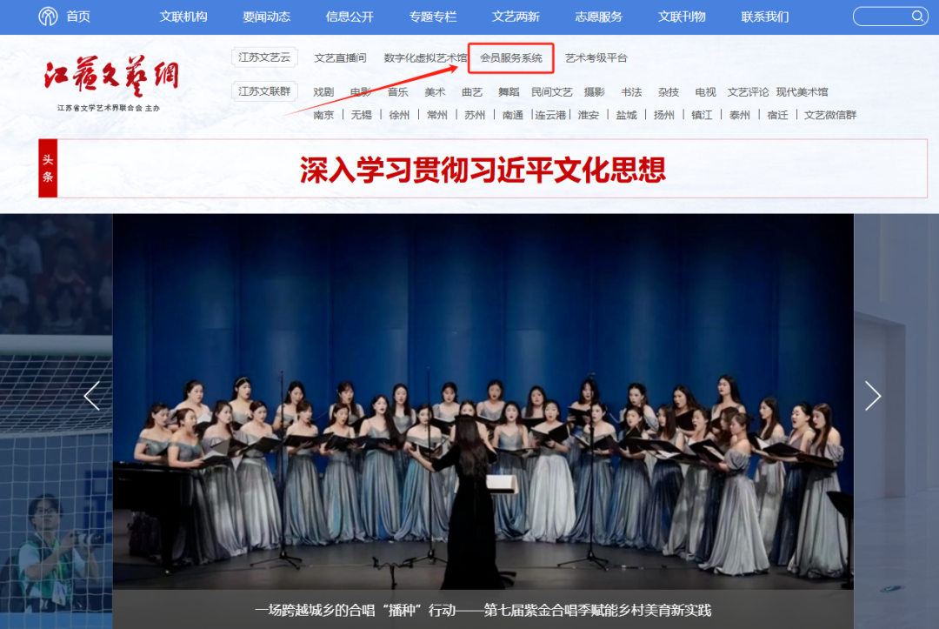Screen dimensions: 939x629
Task: Open the 艺术考级平台 link
Action: coord(596,58)
